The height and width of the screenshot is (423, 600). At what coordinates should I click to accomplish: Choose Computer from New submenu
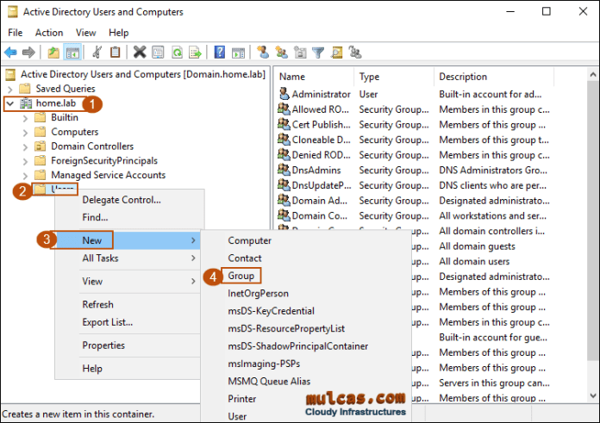tap(306, 240)
